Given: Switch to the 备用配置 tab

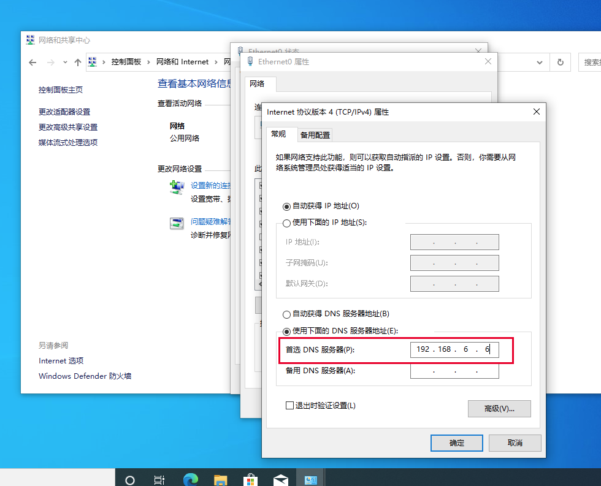Looking at the screenshot, I should click(x=315, y=135).
